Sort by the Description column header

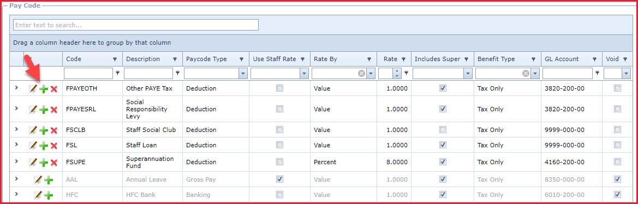click(143, 59)
